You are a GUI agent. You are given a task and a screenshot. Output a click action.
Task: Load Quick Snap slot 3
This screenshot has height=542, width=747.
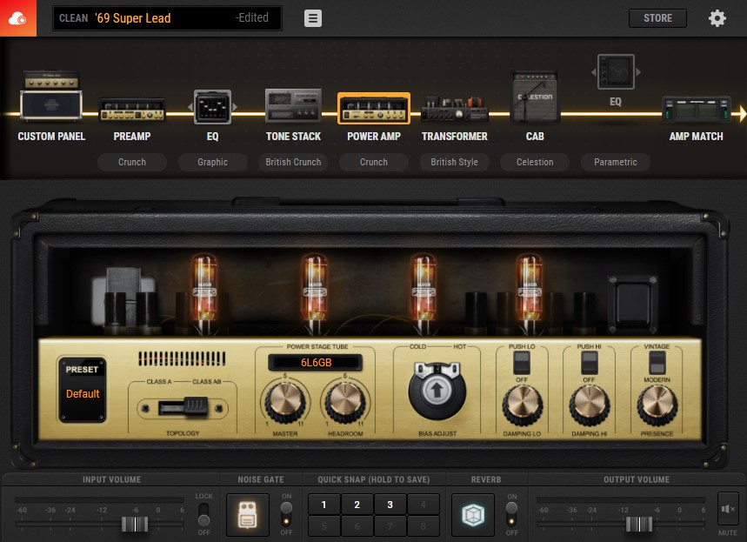[390, 505]
